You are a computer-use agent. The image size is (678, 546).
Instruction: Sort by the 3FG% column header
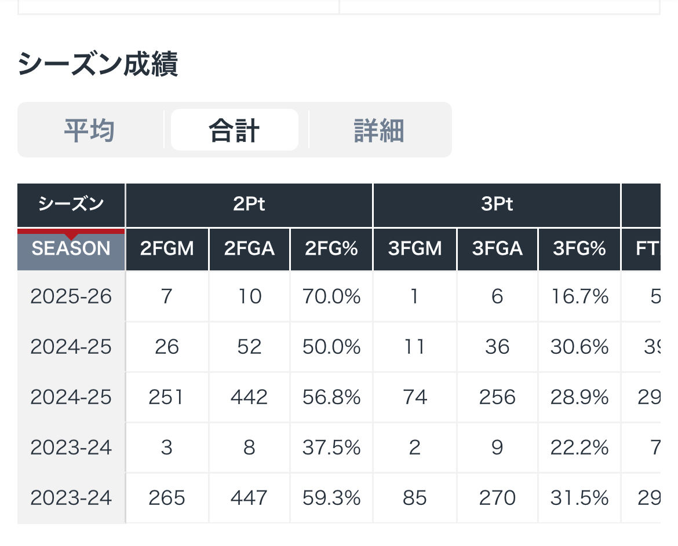(x=579, y=249)
